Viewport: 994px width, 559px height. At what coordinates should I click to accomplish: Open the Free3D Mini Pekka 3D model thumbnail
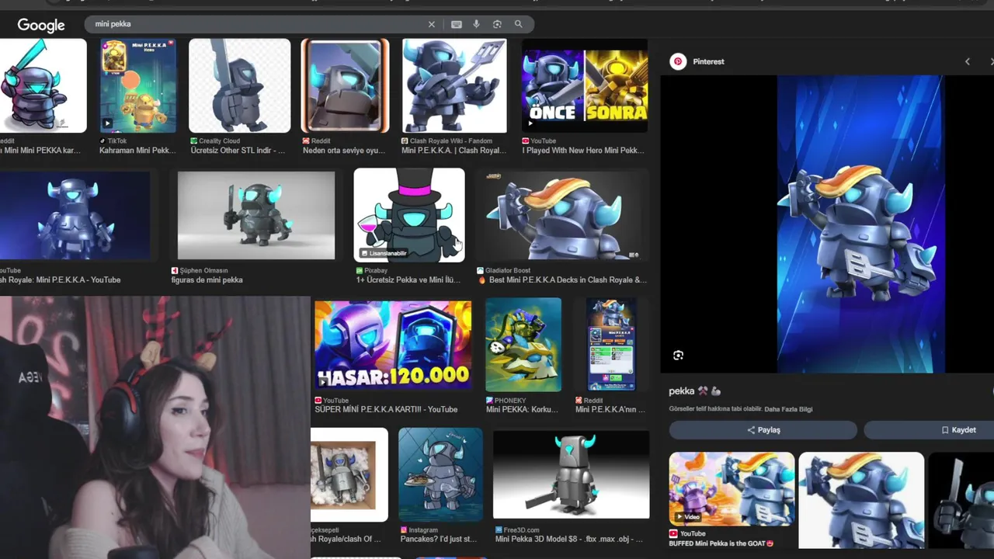(x=572, y=474)
